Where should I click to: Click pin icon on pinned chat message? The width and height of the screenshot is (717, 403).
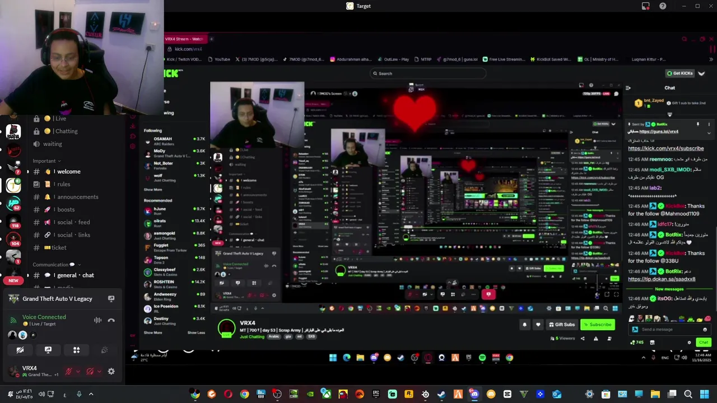[x=698, y=124]
